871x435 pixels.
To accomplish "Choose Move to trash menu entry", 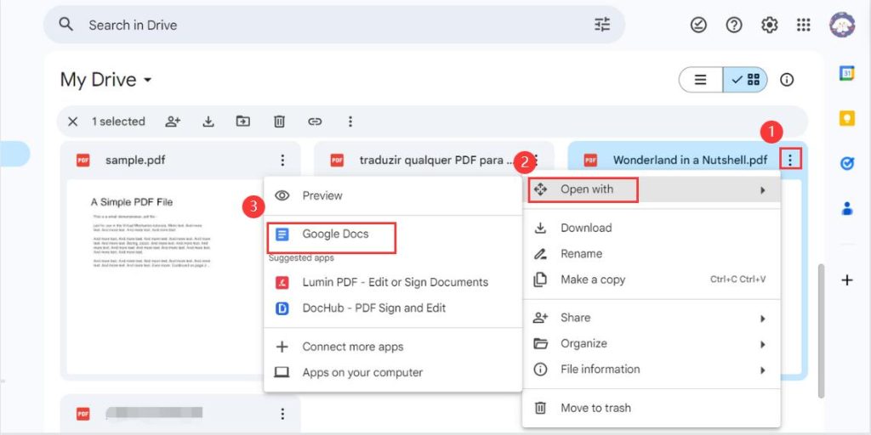I will 652,409.
